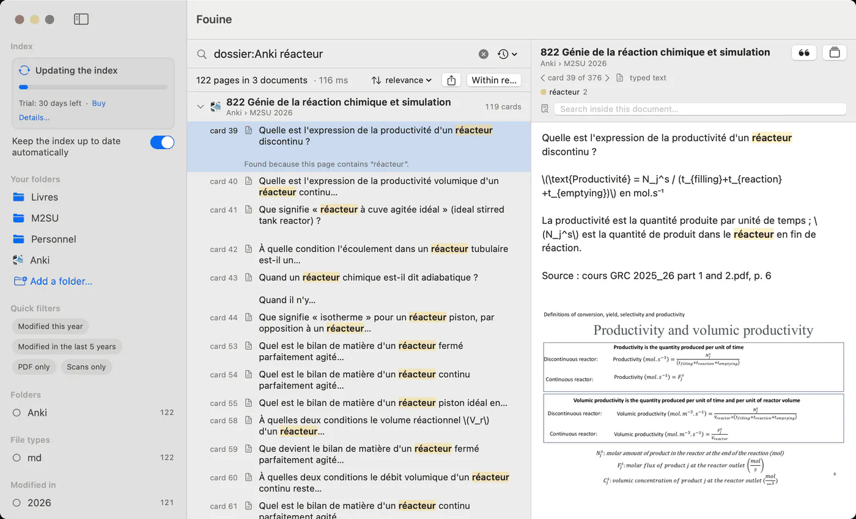Screen dimensions: 856x519
Task: Click the Anki folder icon in Your folders
Action: tap(18, 260)
